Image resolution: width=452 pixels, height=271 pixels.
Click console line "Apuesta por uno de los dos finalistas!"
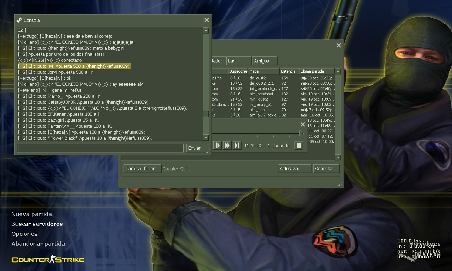(61, 54)
